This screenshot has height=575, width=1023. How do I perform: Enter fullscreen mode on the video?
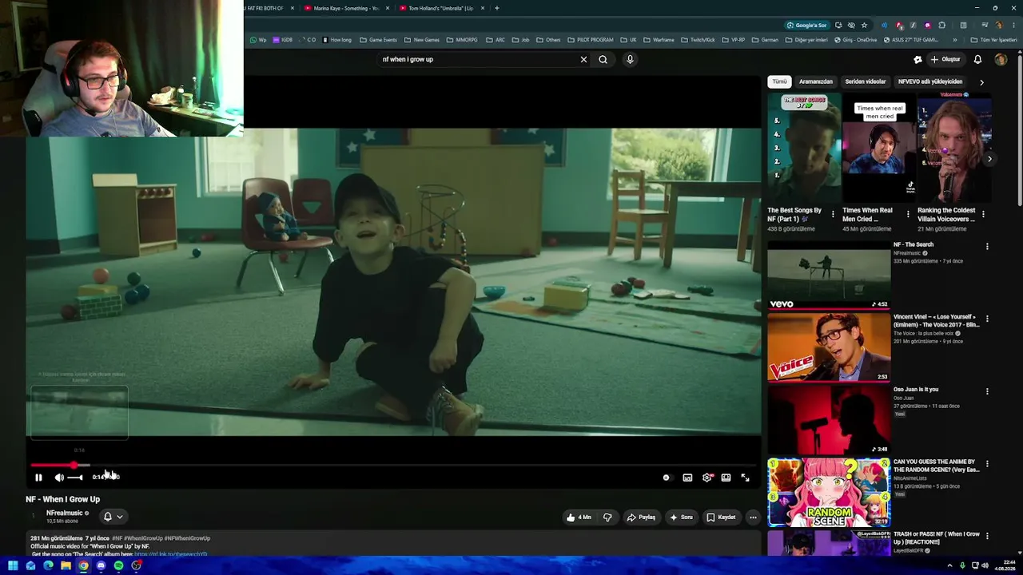coord(745,478)
